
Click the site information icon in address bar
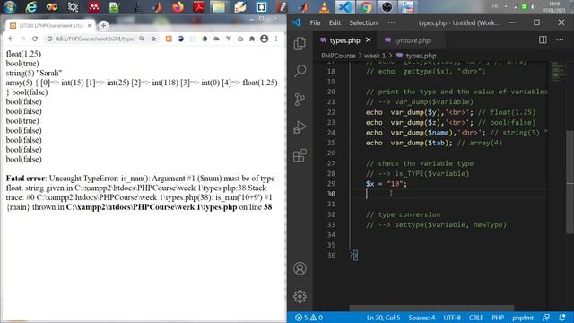[49, 39]
